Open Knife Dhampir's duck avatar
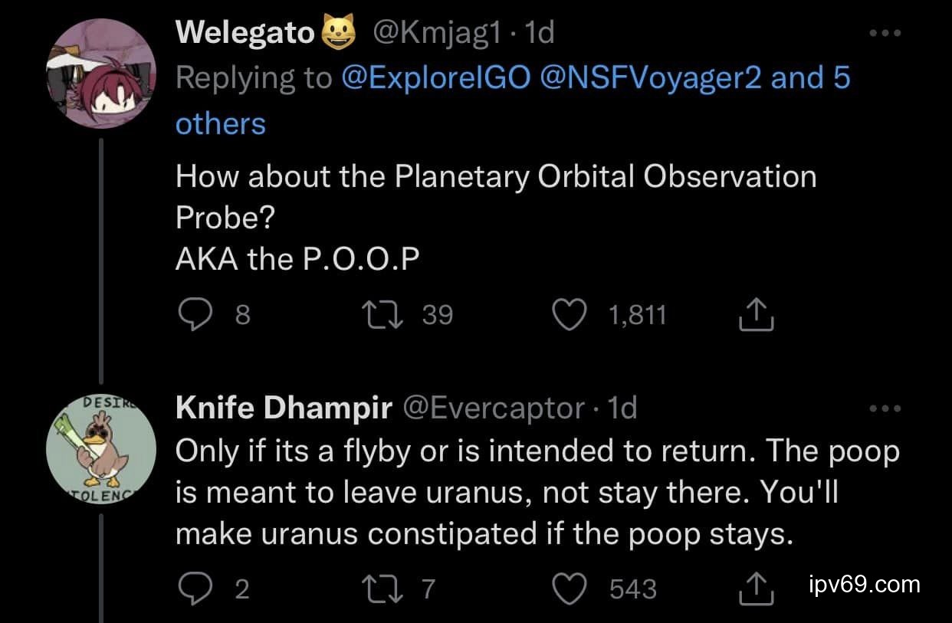This screenshot has height=623, width=952. (101, 451)
